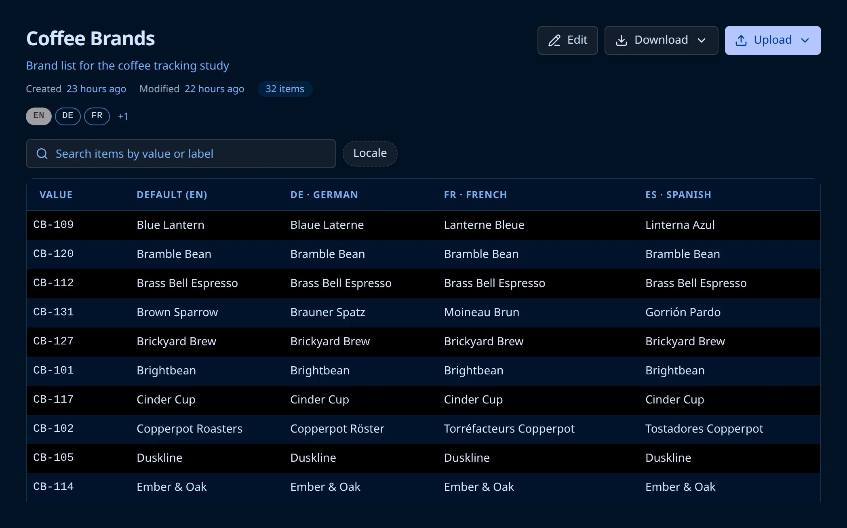The image size is (847, 528).
Task: Click the ES · SPANISH column header
Action: [678, 195]
